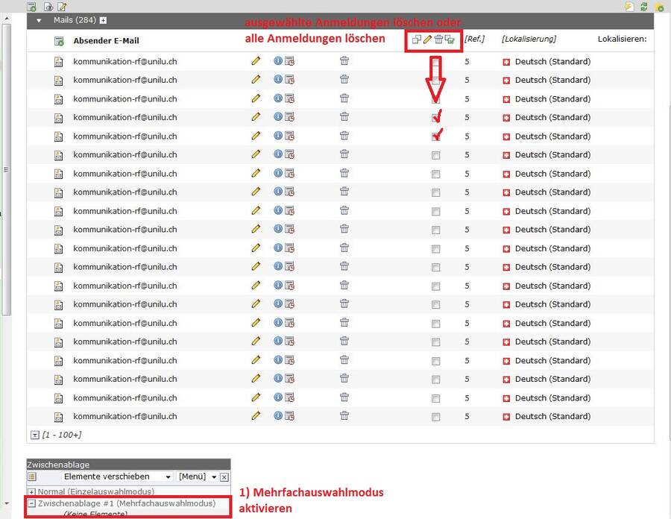This screenshot has width=671, height=519.
Task: Click the plus icon next to Mails (284)
Action: coord(103,21)
